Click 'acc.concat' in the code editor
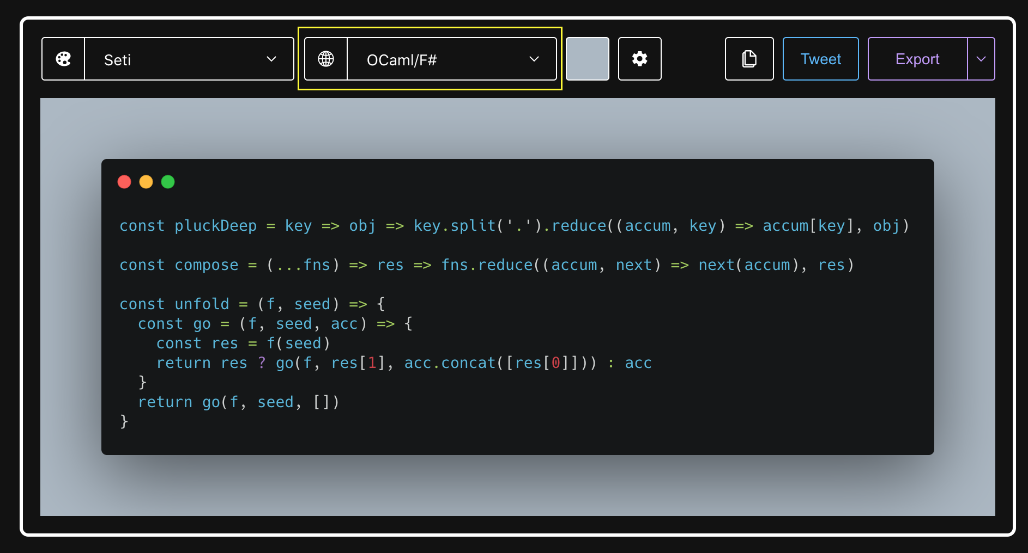The height and width of the screenshot is (553, 1028). point(450,363)
